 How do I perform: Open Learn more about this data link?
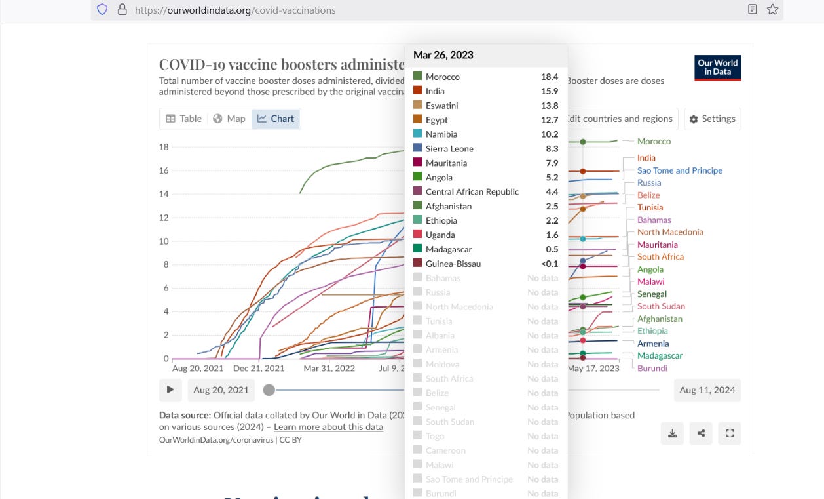coord(328,427)
